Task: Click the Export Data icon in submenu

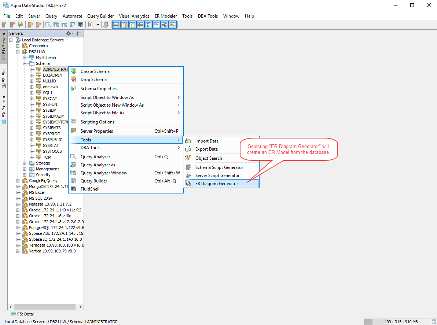Action: click(188, 149)
